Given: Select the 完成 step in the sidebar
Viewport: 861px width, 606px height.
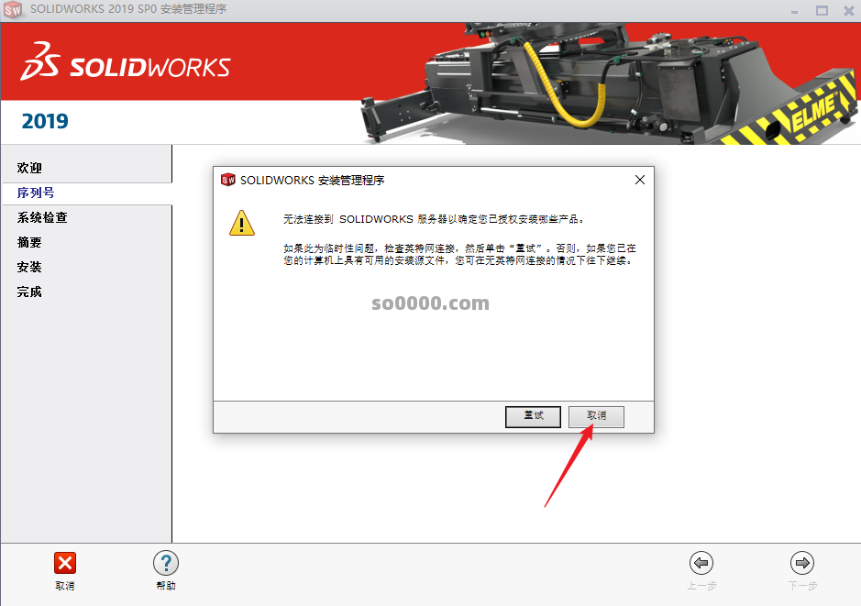Looking at the screenshot, I should click(x=29, y=292).
